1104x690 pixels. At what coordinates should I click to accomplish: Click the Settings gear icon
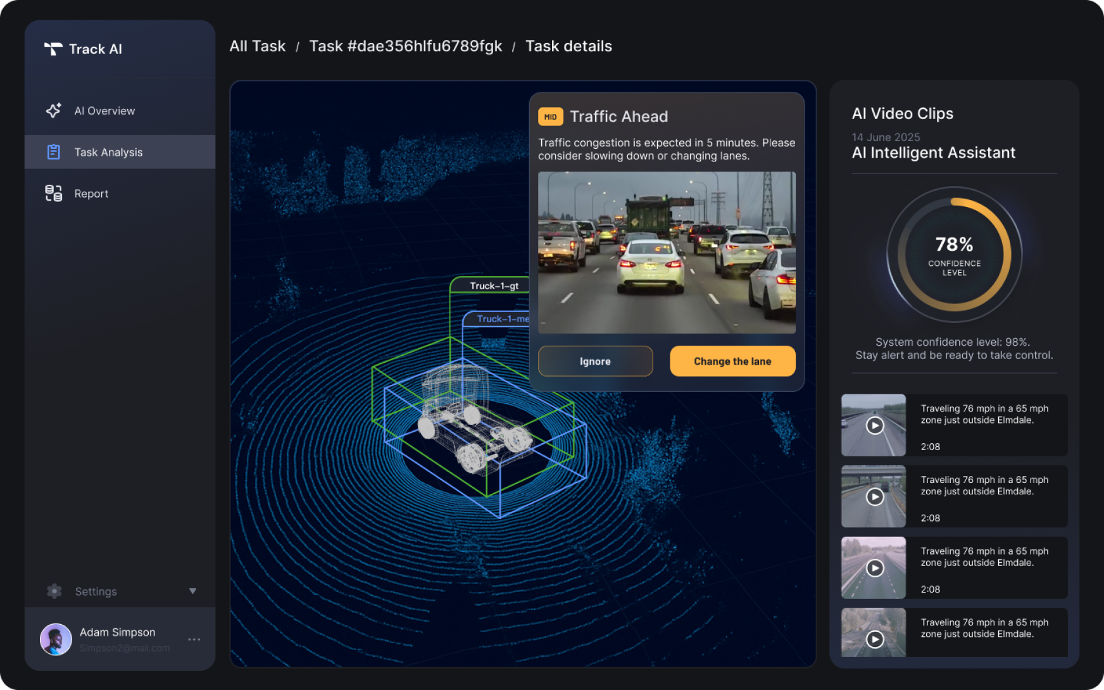click(x=54, y=591)
